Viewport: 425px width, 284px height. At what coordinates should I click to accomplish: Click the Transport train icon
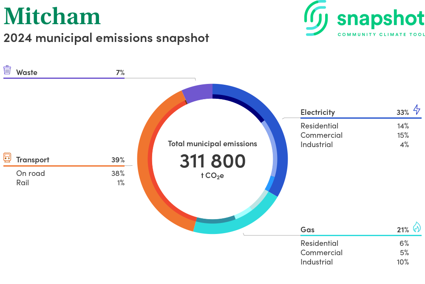click(x=7, y=158)
